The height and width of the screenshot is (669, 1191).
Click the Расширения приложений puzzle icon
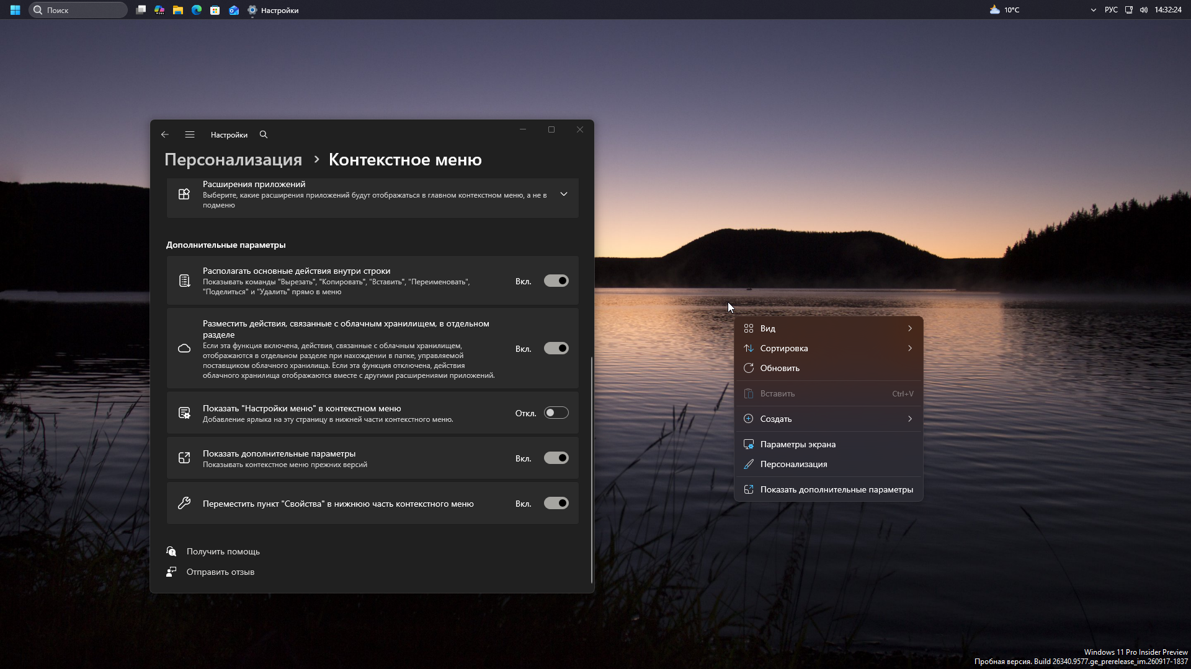click(x=184, y=195)
